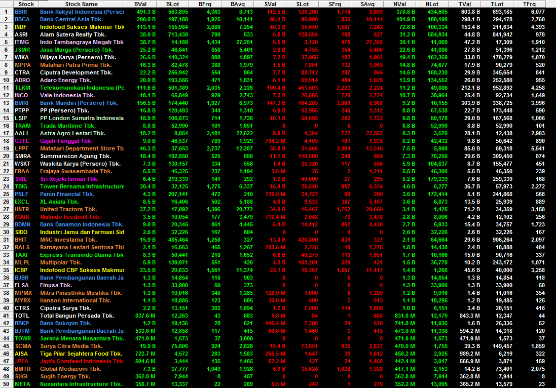Screen dimensions: 556x388
Task: Select the LPPF stock code
Action: 21,149
